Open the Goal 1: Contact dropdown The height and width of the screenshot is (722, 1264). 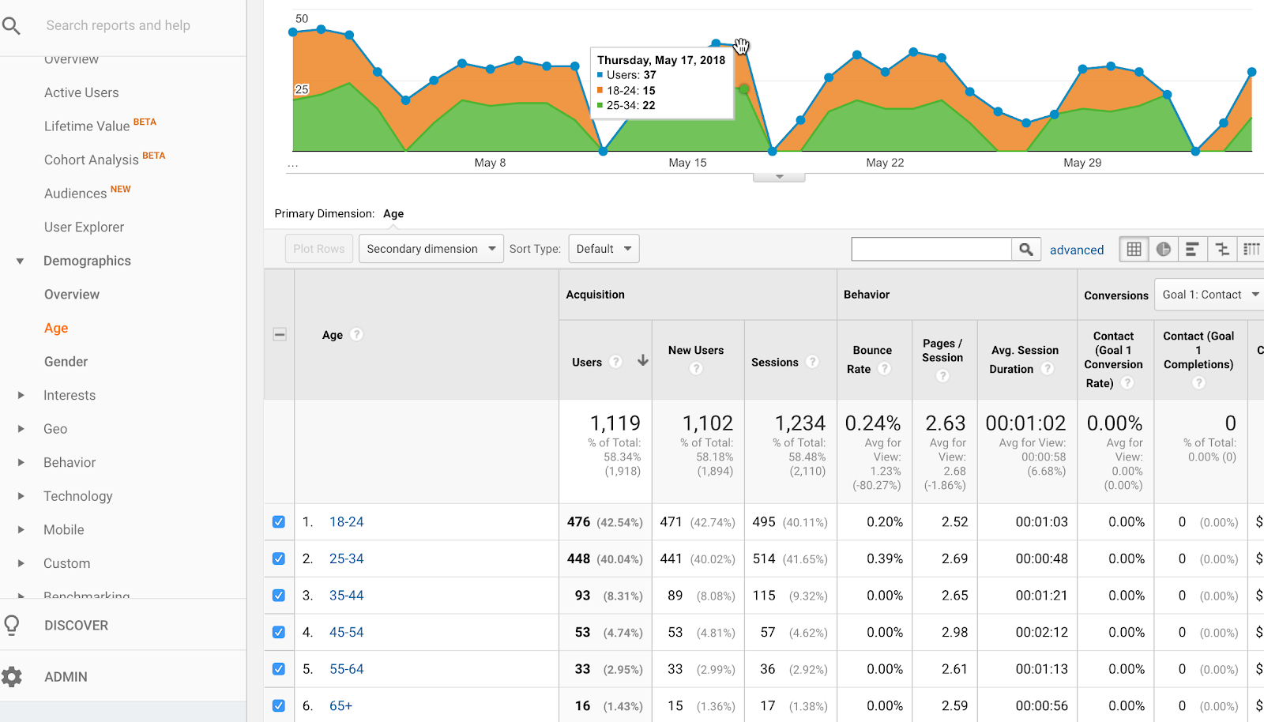pos(1210,295)
